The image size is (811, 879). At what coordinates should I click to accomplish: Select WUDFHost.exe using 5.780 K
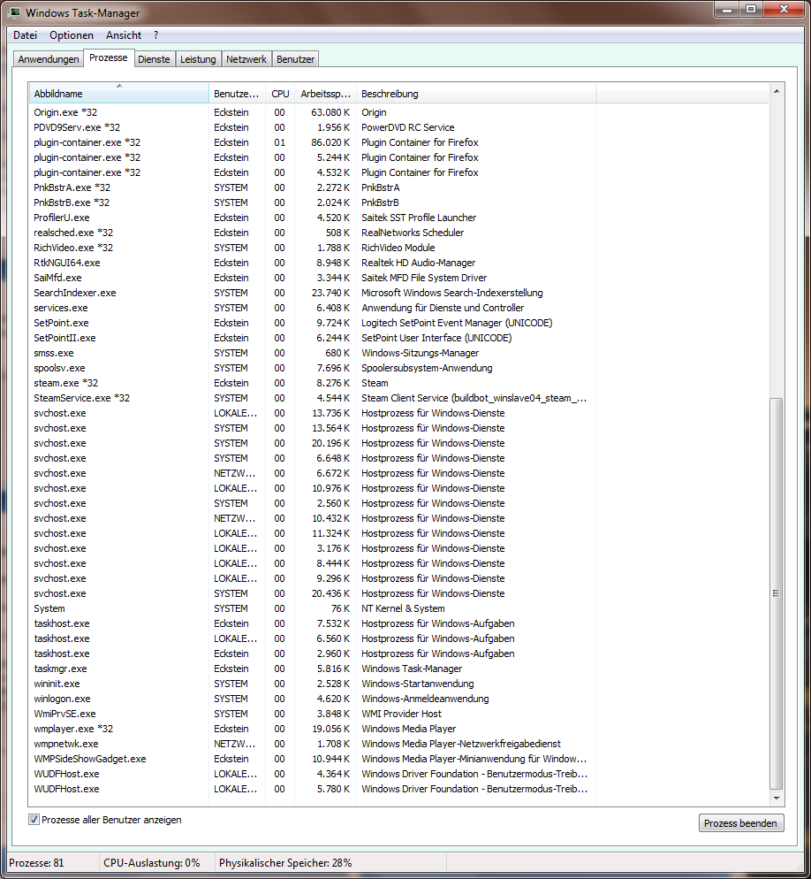tap(312, 789)
